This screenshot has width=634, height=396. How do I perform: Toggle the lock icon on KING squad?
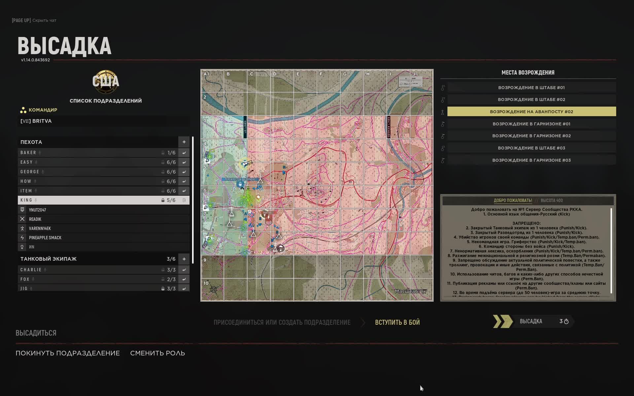point(163,200)
